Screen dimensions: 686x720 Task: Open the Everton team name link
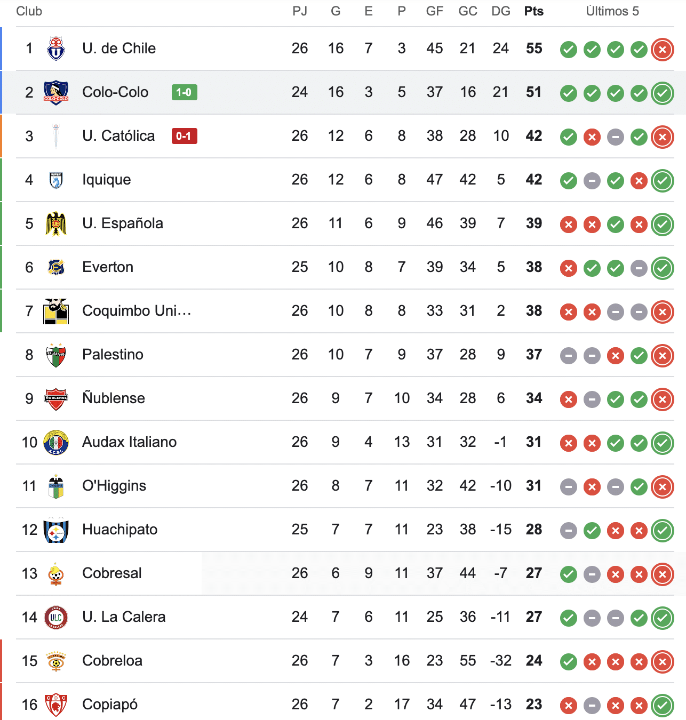108,267
